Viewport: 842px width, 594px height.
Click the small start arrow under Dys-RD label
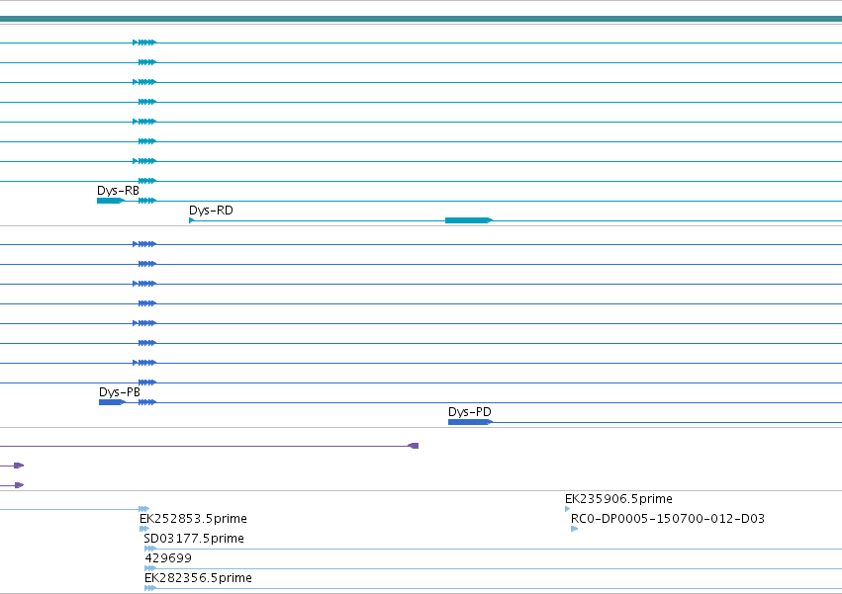click(192, 220)
